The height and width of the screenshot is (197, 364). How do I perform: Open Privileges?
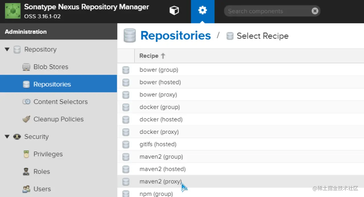[48, 154]
